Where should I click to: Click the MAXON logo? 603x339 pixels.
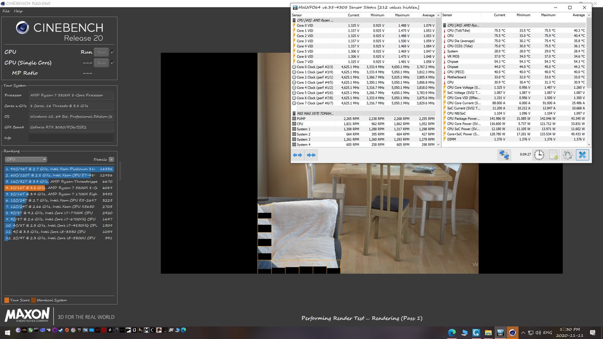click(27, 315)
